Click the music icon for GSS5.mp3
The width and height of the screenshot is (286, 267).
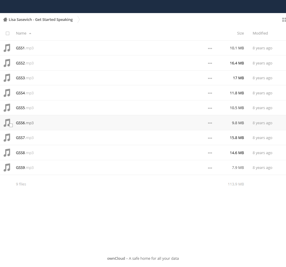pyautogui.click(x=7, y=108)
